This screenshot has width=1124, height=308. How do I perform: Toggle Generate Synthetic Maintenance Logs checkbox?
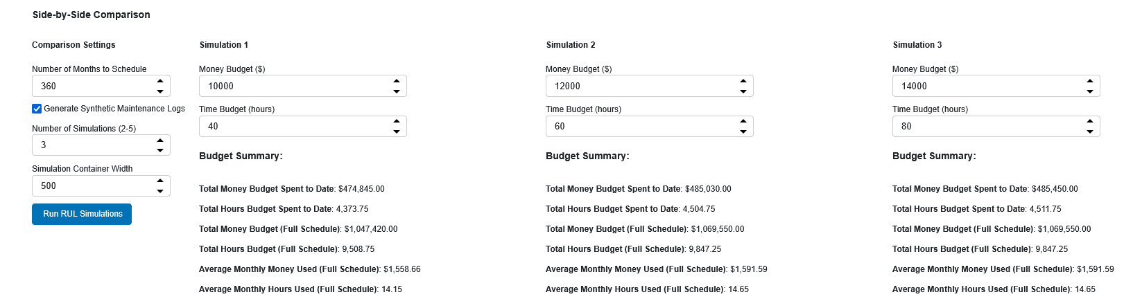[x=37, y=109]
